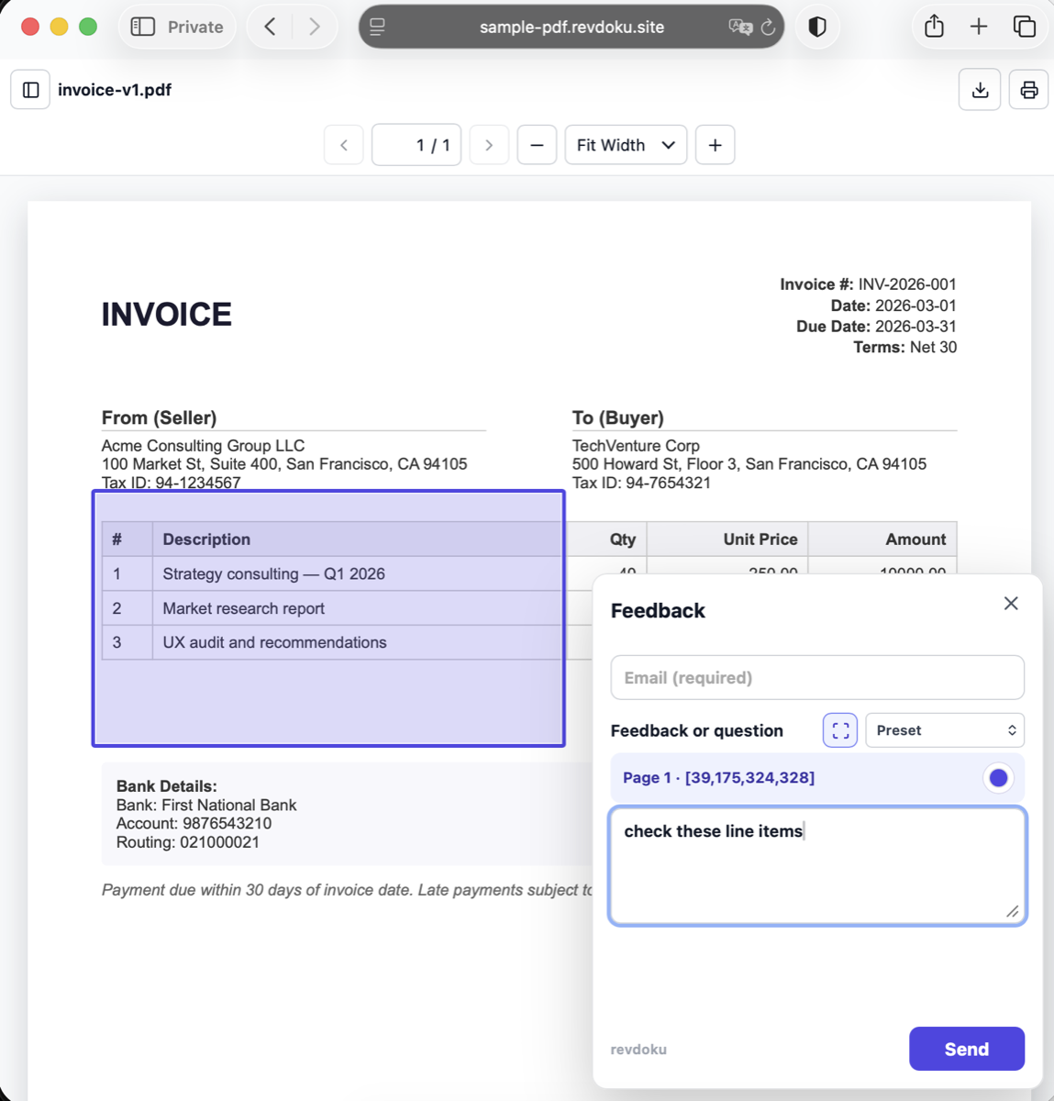Click the area selection tool icon
This screenshot has height=1101, width=1054.
pyautogui.click(x=840, y=730)
